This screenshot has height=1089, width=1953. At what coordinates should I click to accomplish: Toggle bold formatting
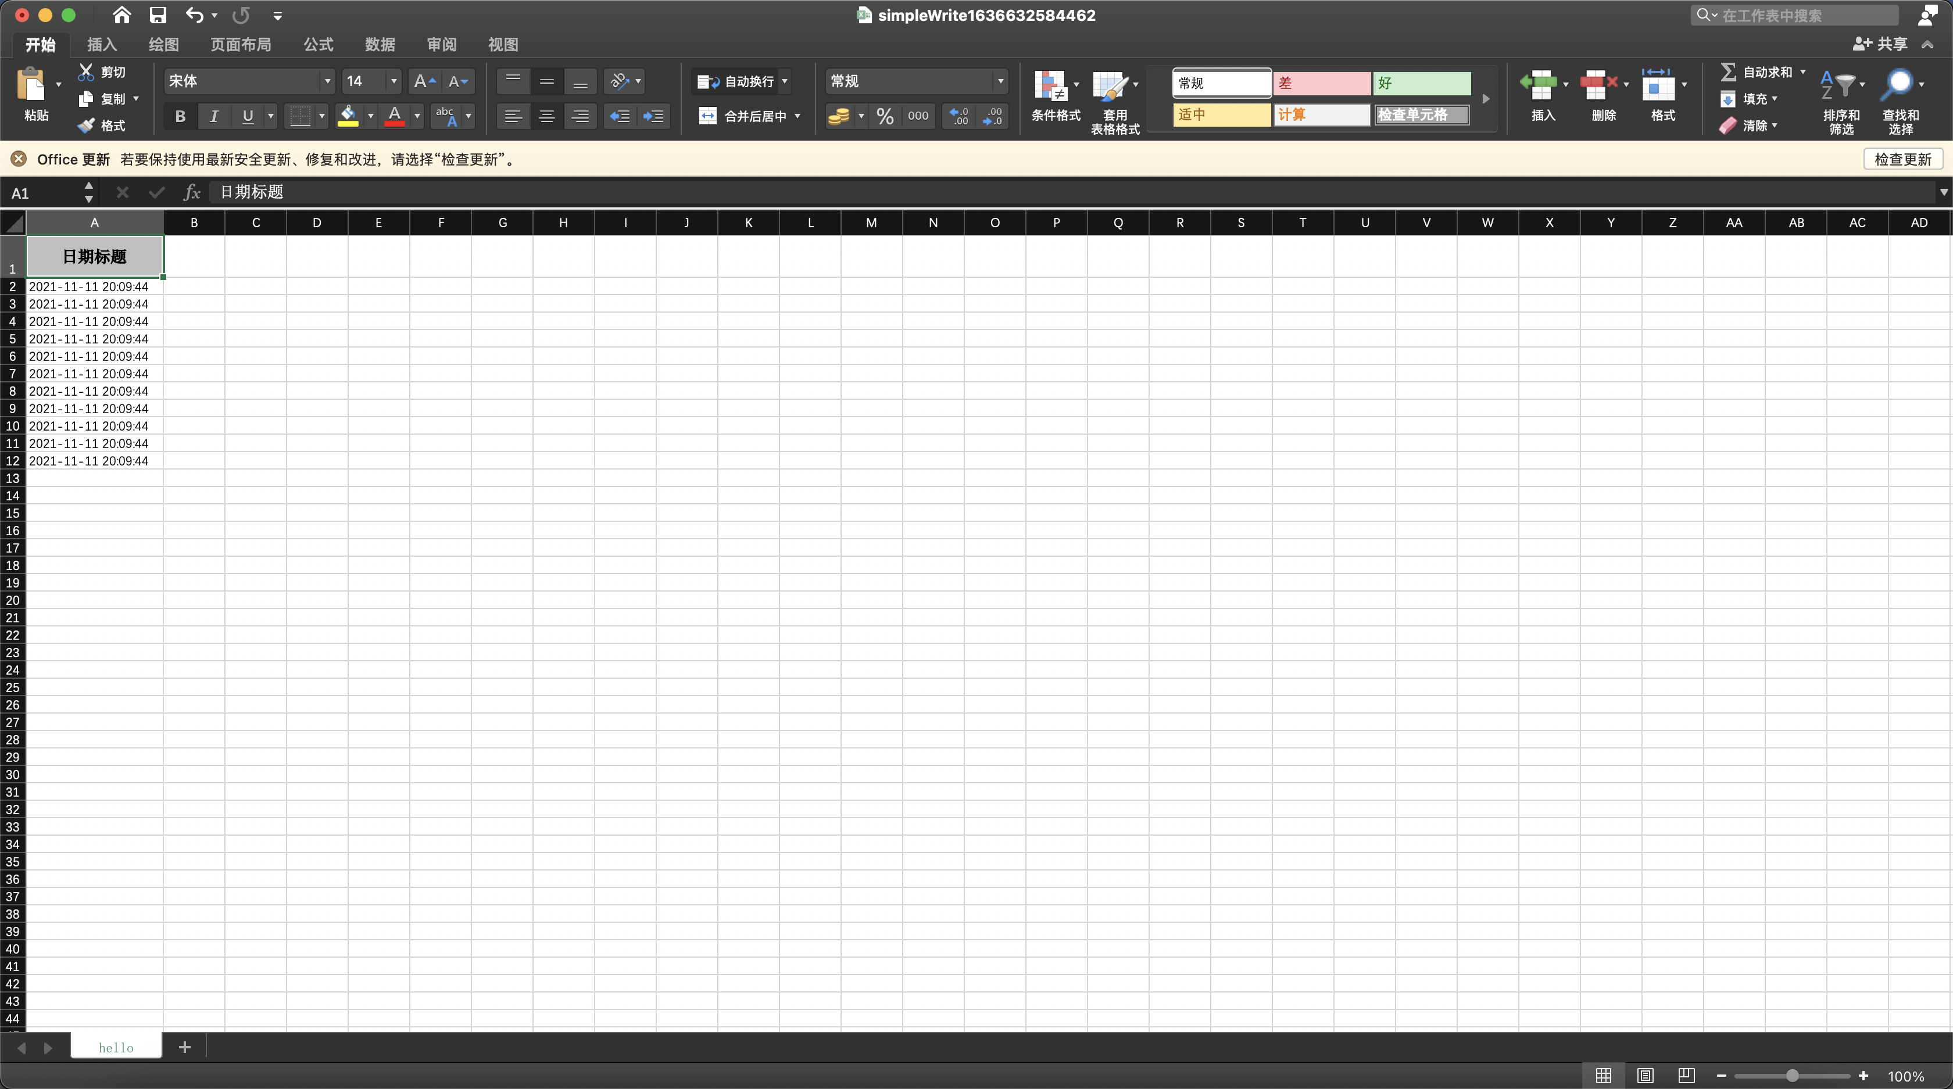point(180,117)
